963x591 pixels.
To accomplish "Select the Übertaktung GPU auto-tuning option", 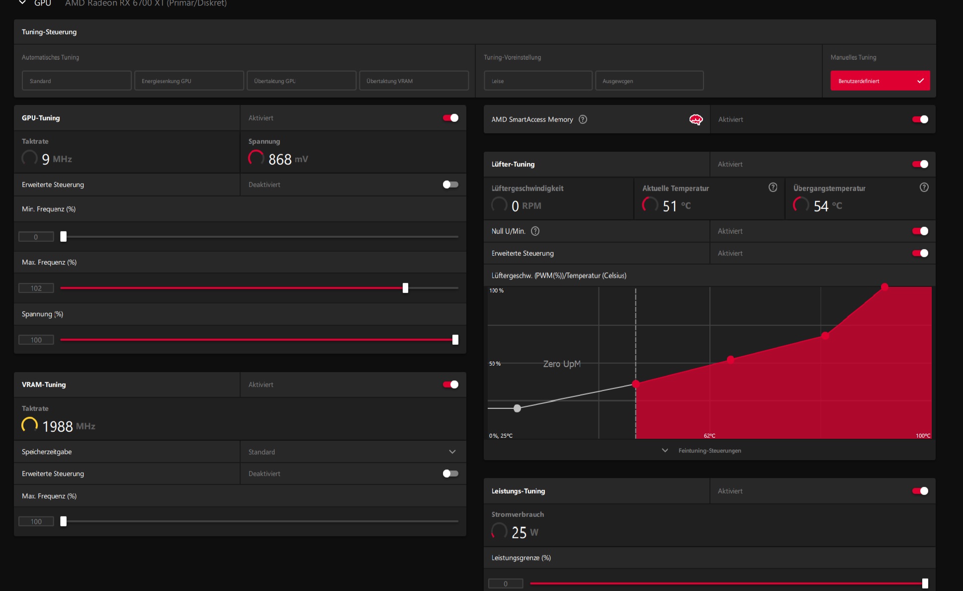I will (x=301, y=81).
